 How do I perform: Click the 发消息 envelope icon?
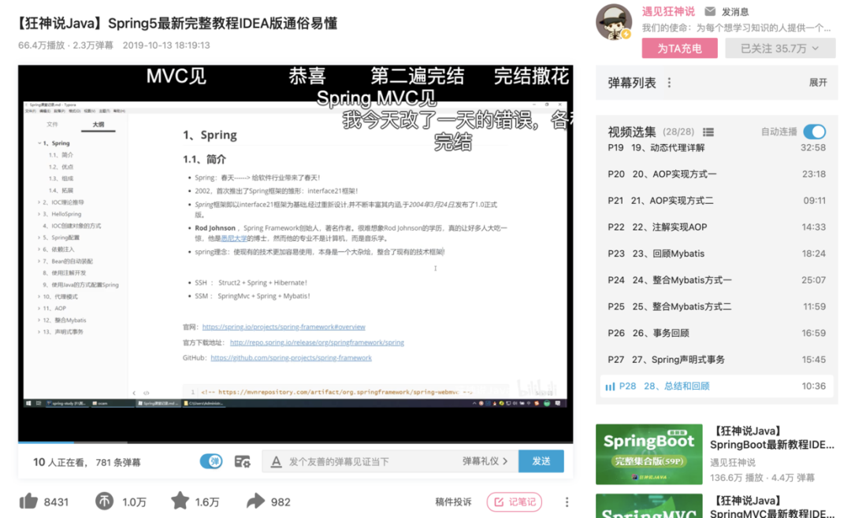click(710, 11)
